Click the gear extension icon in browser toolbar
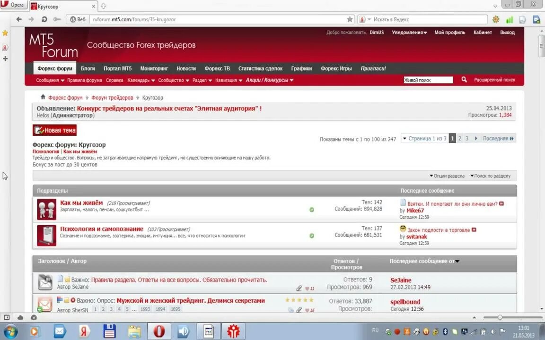This screenshot has width=545, height=340. tap(496, 19)
